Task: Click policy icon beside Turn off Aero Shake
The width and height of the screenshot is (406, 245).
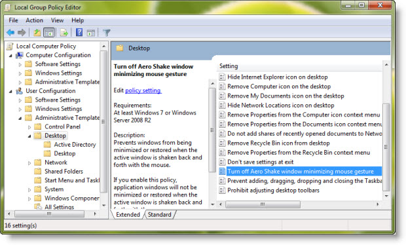Action: point(222,171)
